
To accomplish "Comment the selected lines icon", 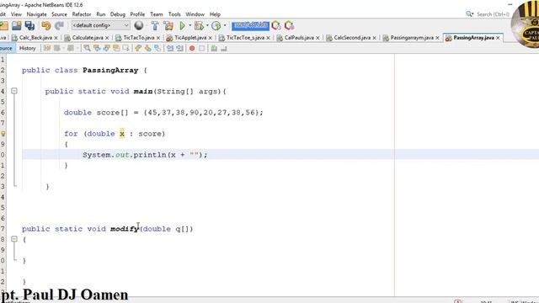I will [x=214, y=48].
